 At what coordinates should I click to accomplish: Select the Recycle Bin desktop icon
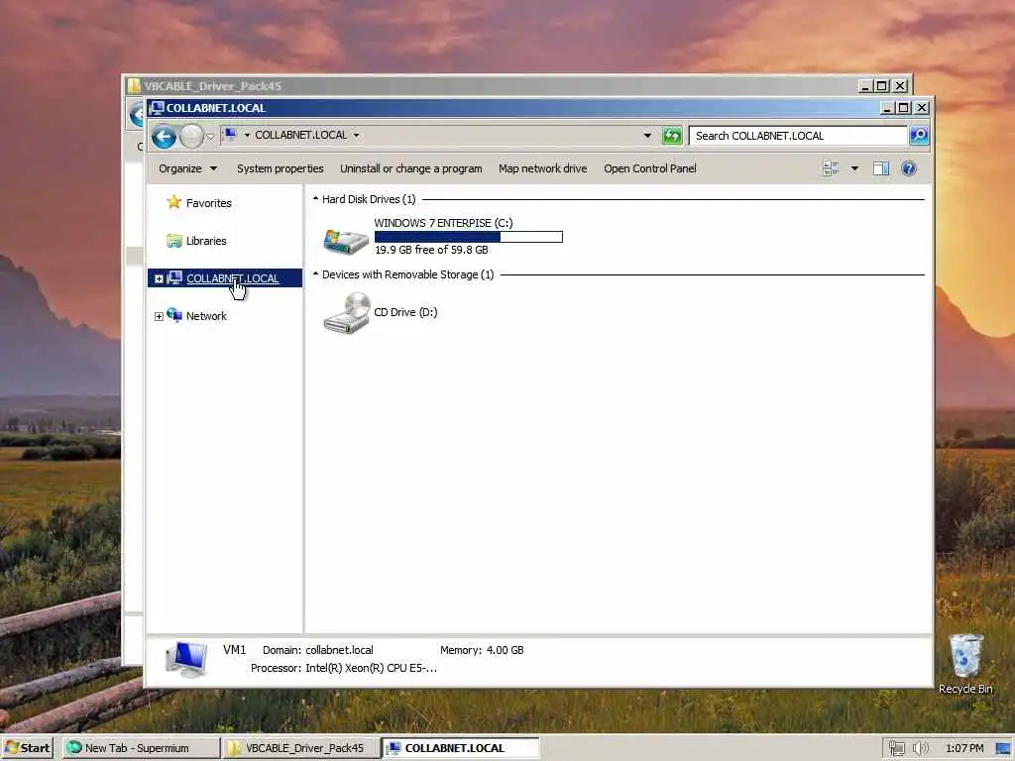965,665
